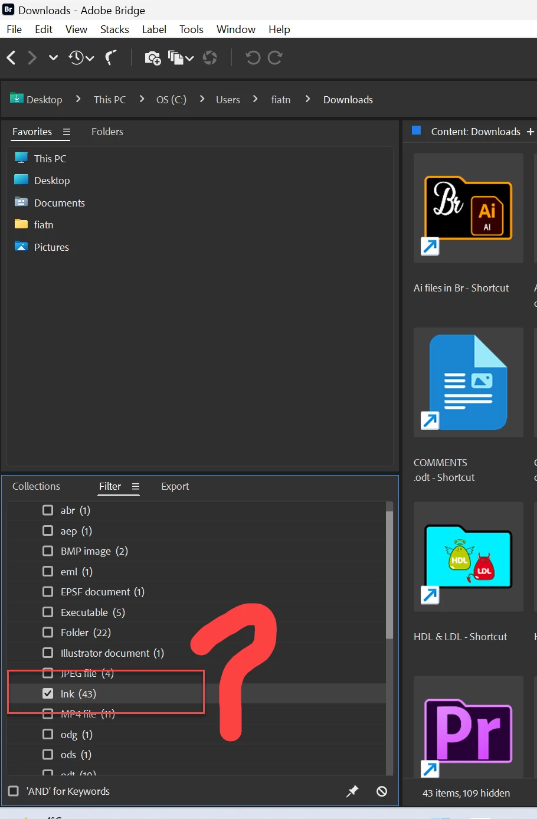
Task: Click Get Photos from Camera icon
Action: (x=153, y=57)
